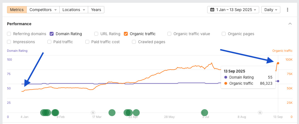Open the Daily interval dropdown
Image resolution: width=299 pixels, height=124 pixels.
coord(271,10)
